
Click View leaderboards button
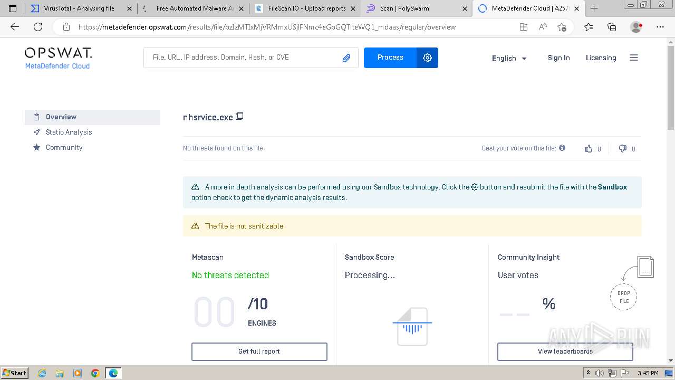pos(565,351)
